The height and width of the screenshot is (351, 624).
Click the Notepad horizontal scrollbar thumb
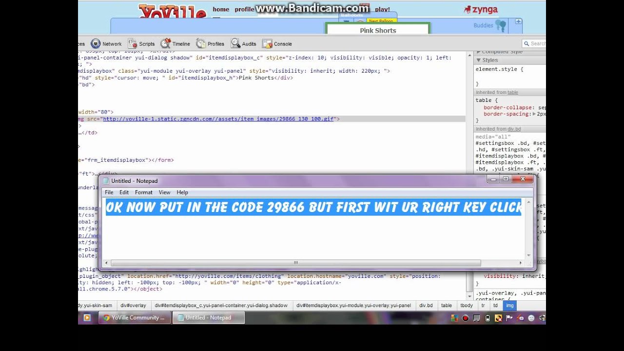pyautogui.click(x=295, y=263)
